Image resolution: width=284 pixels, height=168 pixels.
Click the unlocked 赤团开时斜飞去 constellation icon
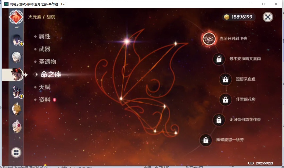pyautogui.click(x=209, y=39)
